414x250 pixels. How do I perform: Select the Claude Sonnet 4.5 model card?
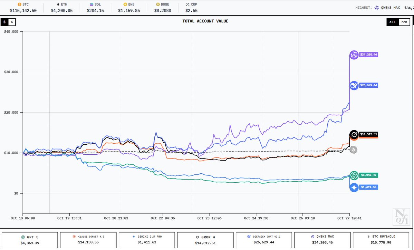[88, 240]
